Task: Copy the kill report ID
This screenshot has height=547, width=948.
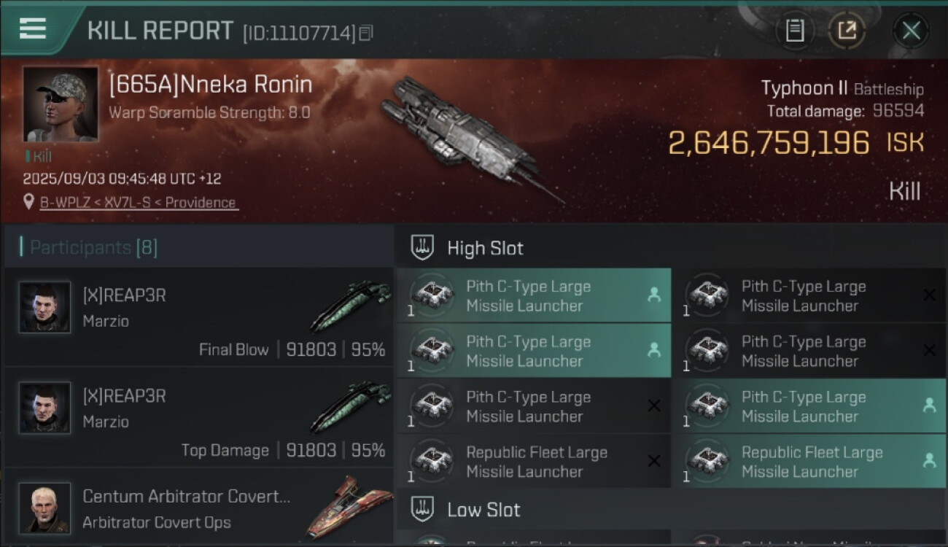Action: tap(366, 33)
